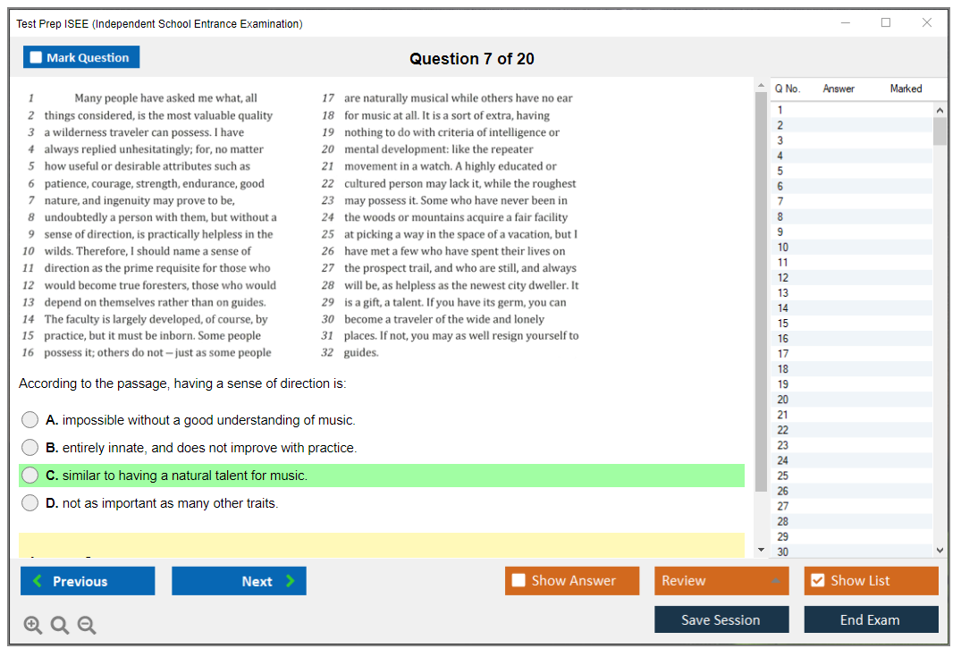The image size is (961, 657).
Task: Select answer option A radio button
Action: (x=30, y=420)
